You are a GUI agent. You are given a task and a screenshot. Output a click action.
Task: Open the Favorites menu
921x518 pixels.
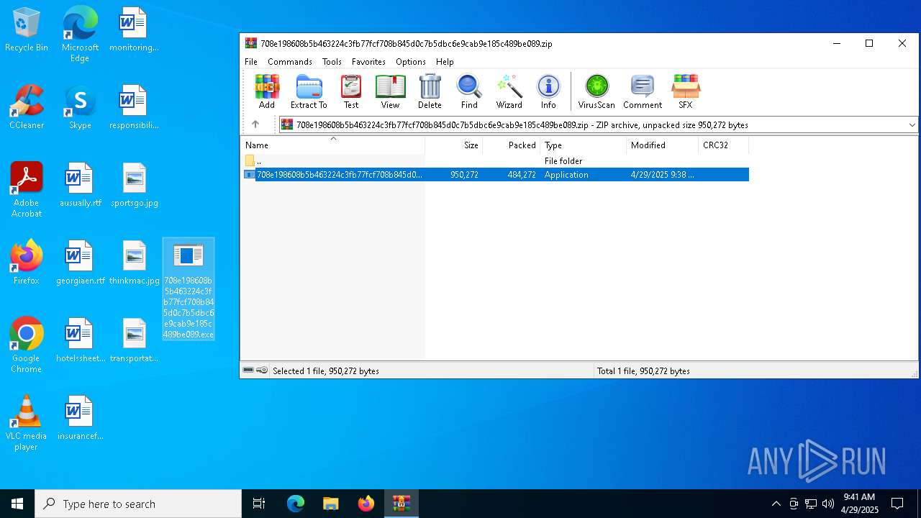[368, 62]
